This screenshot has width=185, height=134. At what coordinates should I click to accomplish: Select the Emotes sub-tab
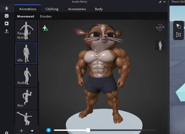pos(46,16)
